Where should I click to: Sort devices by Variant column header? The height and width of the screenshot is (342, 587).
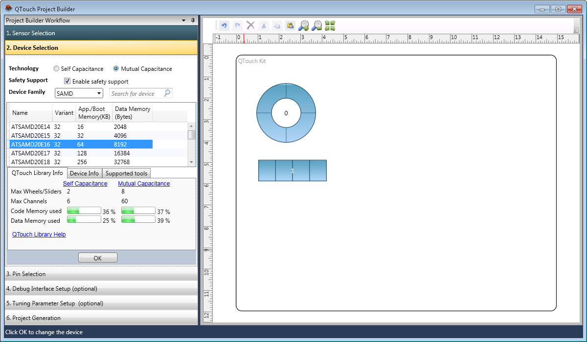[x=64, y=113]
